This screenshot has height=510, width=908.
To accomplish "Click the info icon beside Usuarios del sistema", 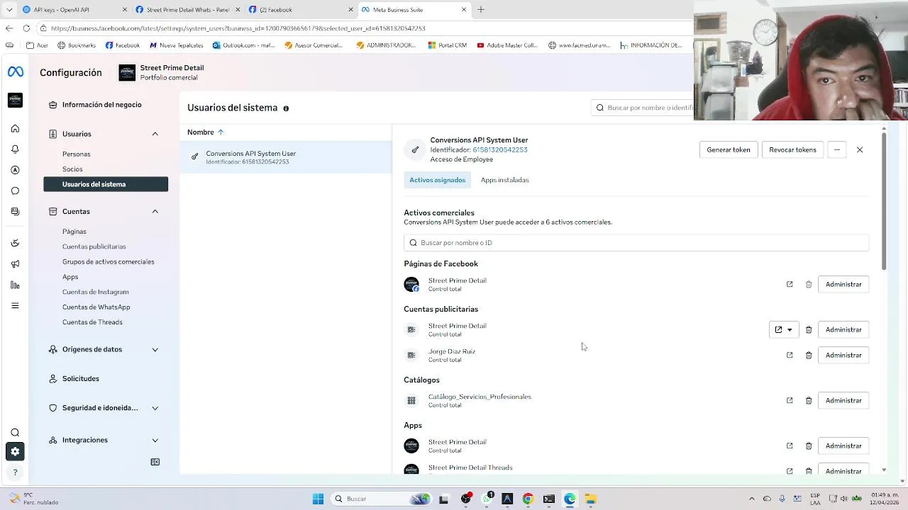I will tap(286, 108).
